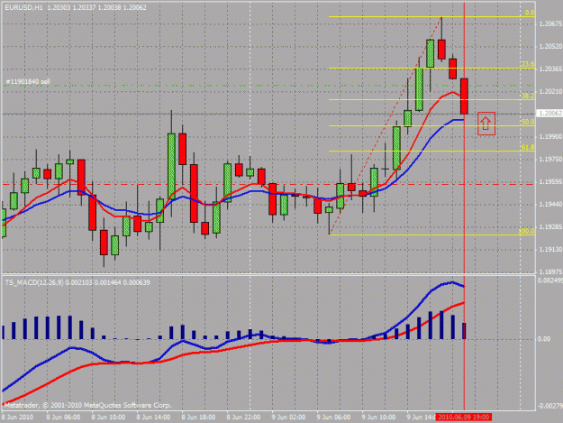This screenshot has height=423, width=563.
Task: Click the 1.20675 price axis label
Action: click(x=550, y=23)
